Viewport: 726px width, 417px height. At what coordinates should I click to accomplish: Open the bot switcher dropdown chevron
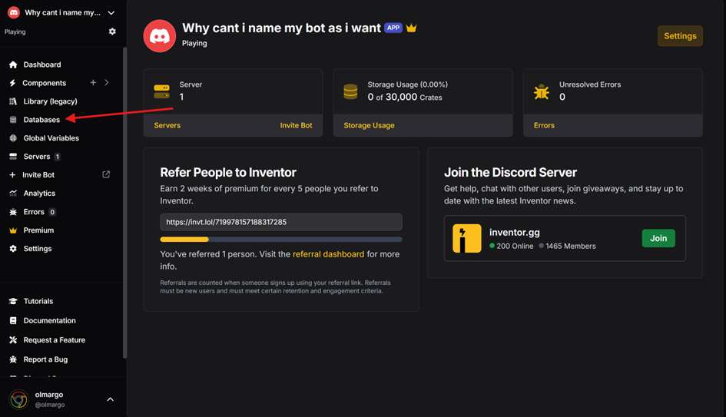[x=111, y=13]
